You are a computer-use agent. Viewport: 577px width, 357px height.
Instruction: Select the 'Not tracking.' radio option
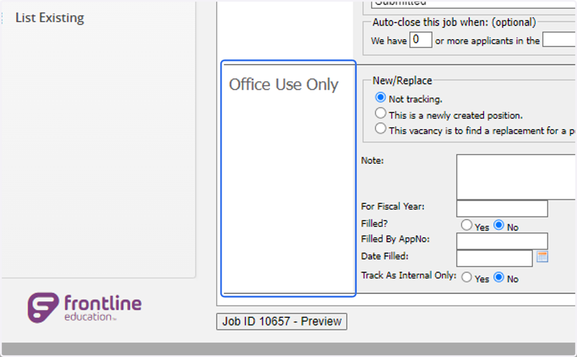380,98
